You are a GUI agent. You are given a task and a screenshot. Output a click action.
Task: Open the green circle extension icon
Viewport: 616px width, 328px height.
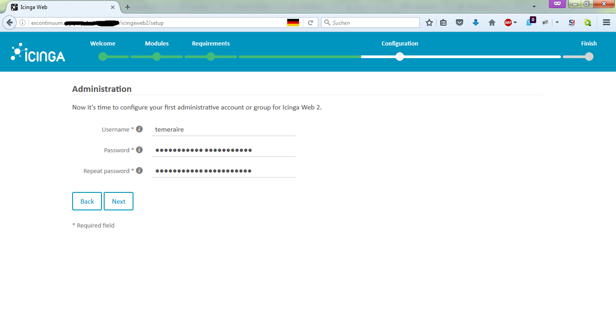(x=588, y=23)
